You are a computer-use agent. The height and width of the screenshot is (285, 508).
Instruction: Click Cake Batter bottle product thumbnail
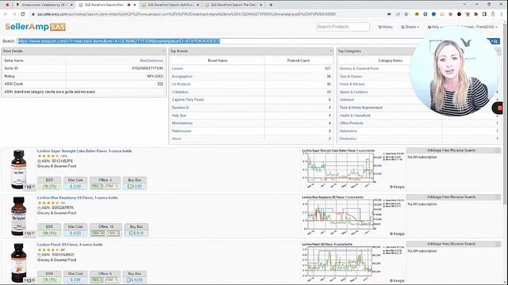(x=18, y=169)
